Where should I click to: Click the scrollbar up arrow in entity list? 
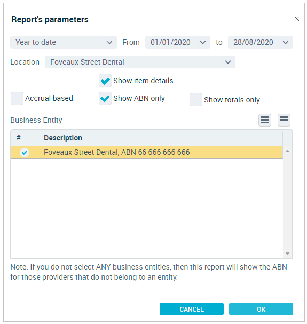coord(287,151)
